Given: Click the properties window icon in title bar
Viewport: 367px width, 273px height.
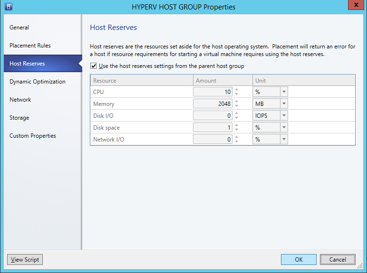Looking at the screenshot, I should 9,7.
